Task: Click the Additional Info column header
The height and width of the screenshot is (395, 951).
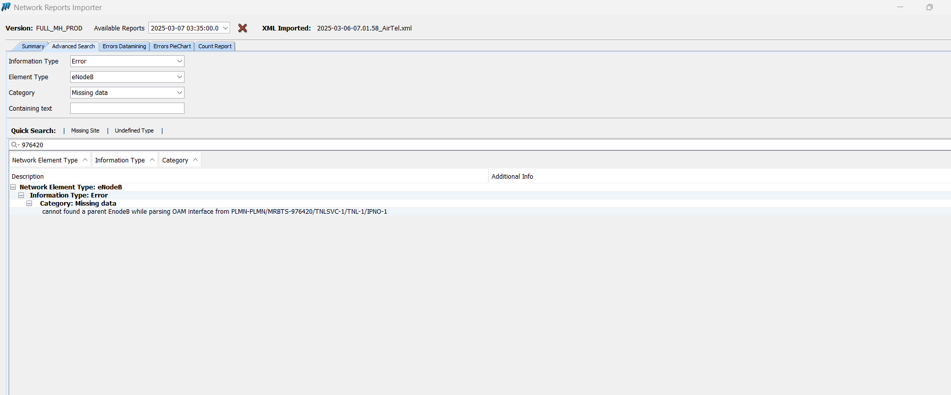Action: pos(512,176)
